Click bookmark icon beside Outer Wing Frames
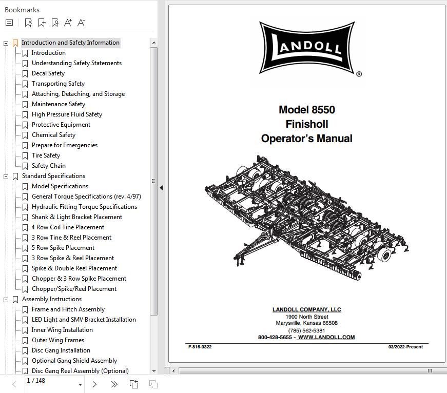Image resolution: width=447 pixels, height=393 pixels. click(25, 341)
